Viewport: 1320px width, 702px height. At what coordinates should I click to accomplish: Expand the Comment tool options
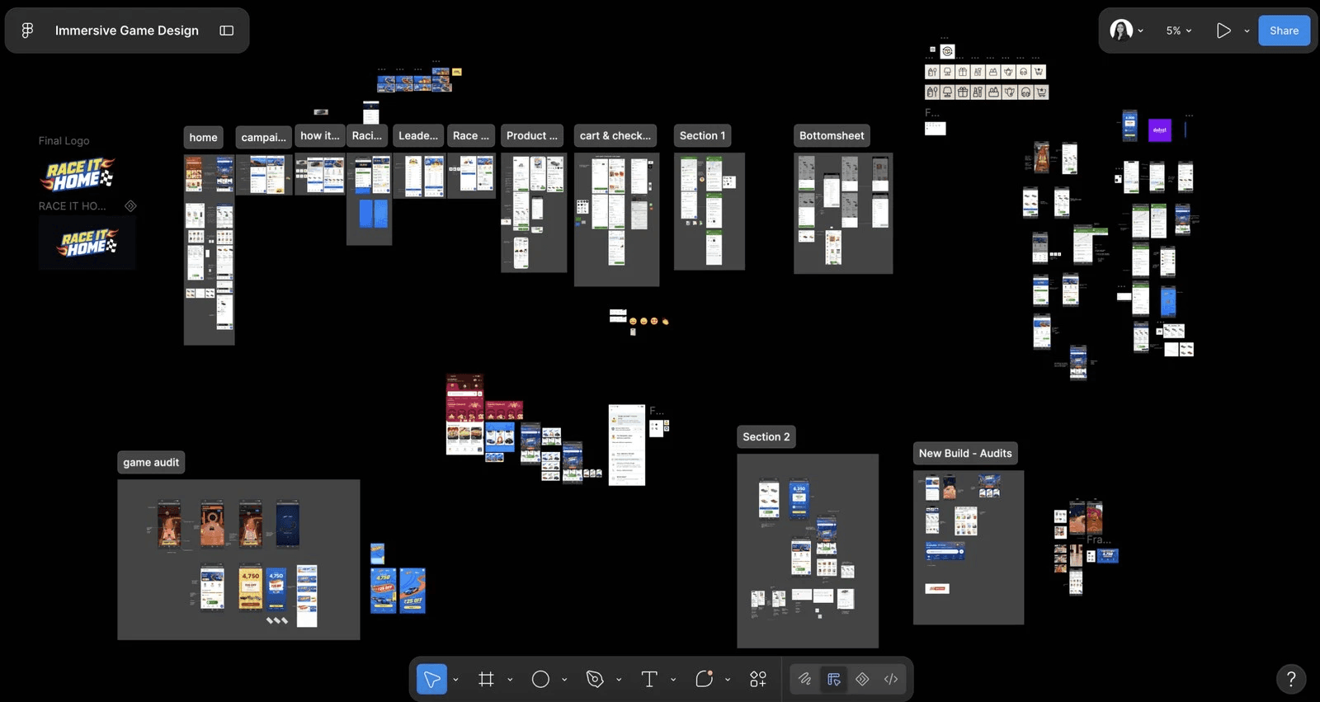[x=728, y=680]
